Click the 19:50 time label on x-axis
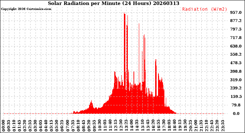Screen dimensions: 245x133 185,126
